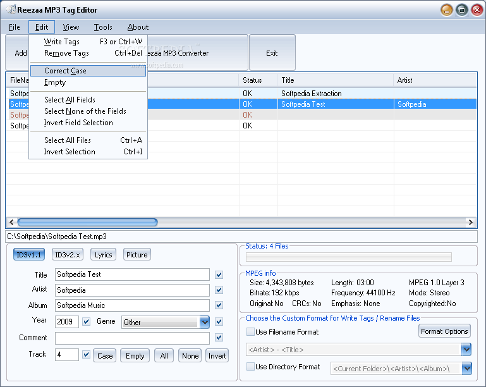Toggle the Artist field checkbox
Screen dimensions: 486x387
[219, 290]
